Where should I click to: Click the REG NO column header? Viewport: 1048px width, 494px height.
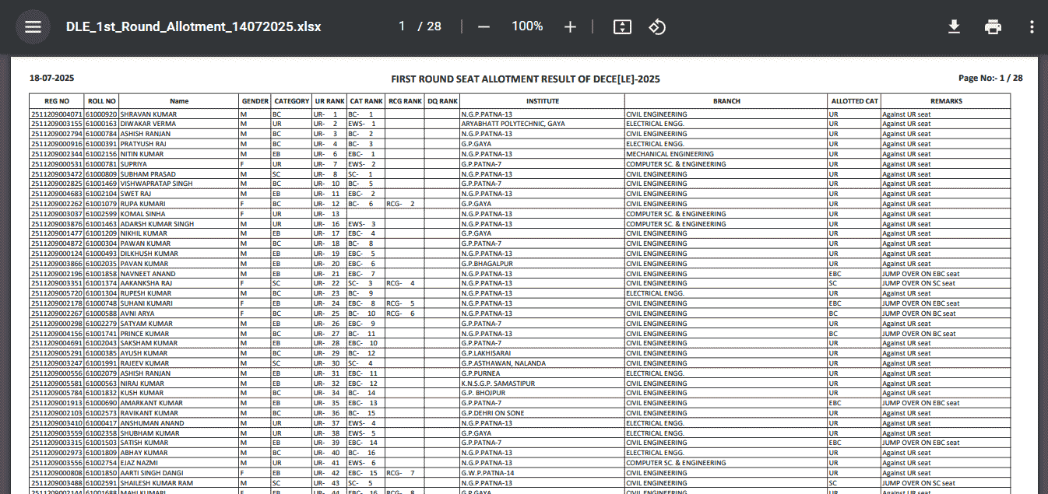click(56, 101)
